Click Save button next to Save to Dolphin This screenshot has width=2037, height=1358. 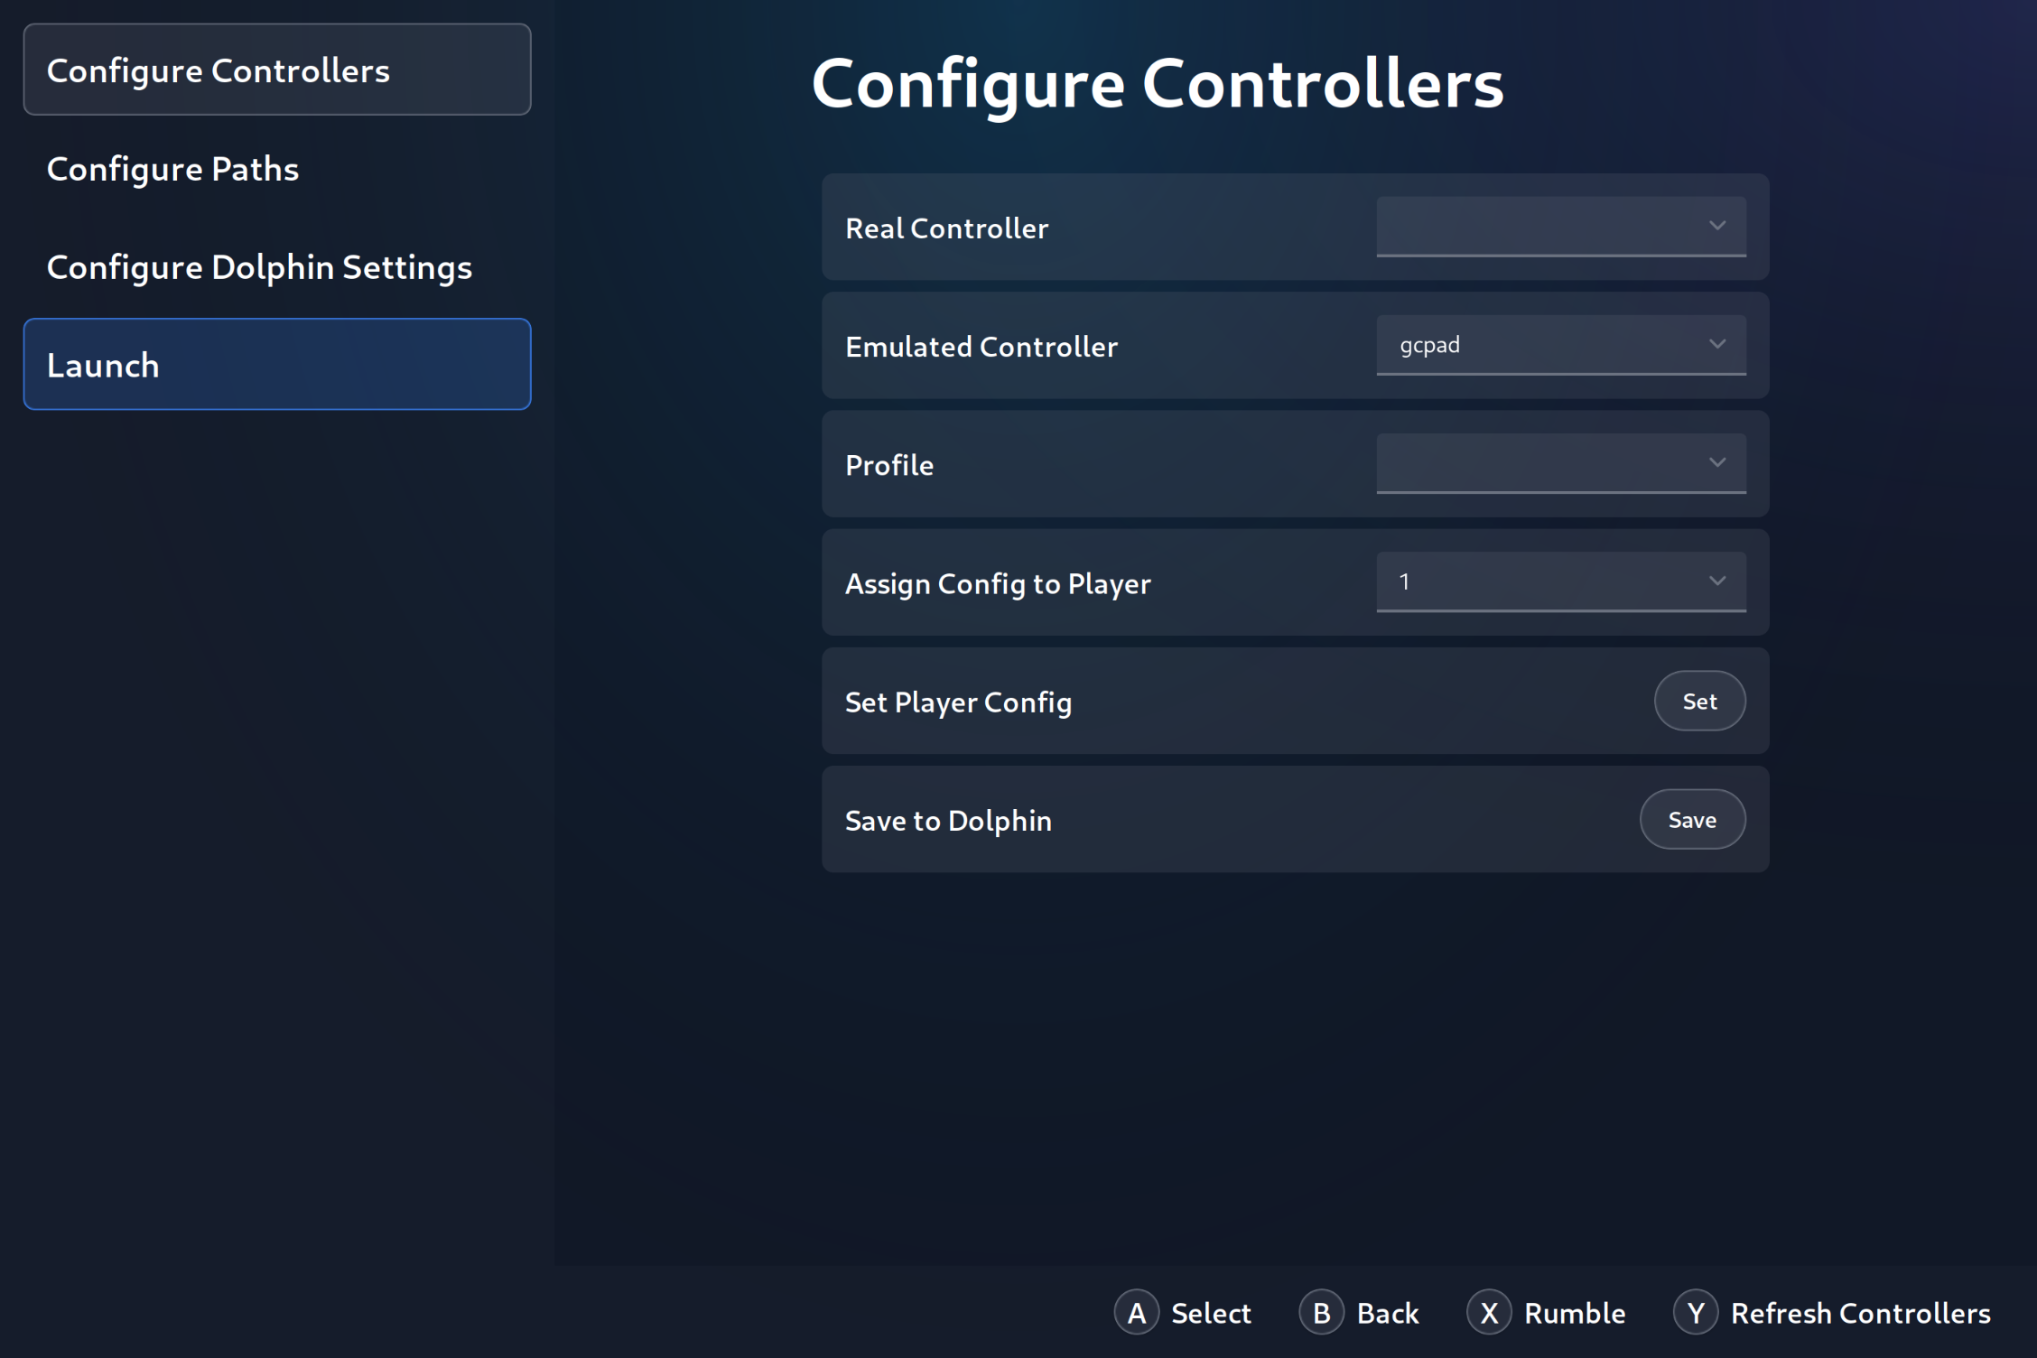pos(1691,819)
